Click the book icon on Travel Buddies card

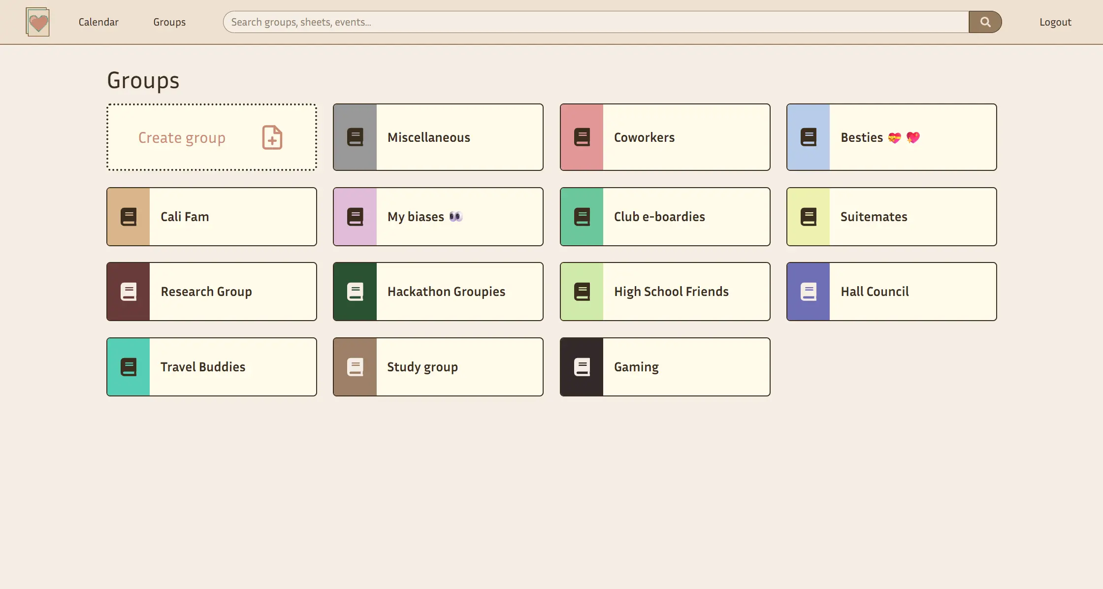[129, 367]
